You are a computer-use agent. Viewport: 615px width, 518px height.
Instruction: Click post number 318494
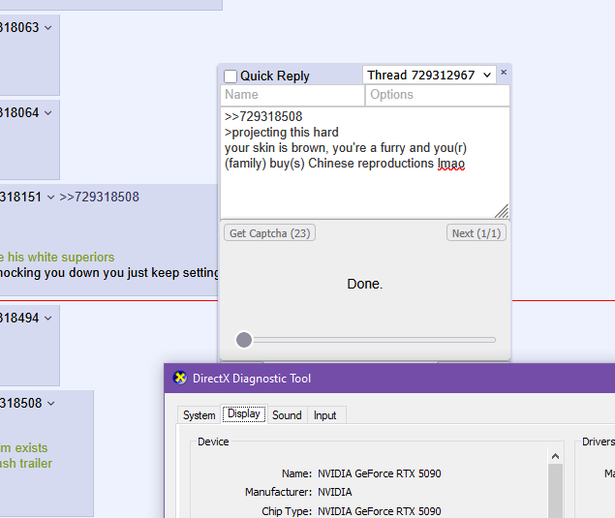[x=19, y=318]
